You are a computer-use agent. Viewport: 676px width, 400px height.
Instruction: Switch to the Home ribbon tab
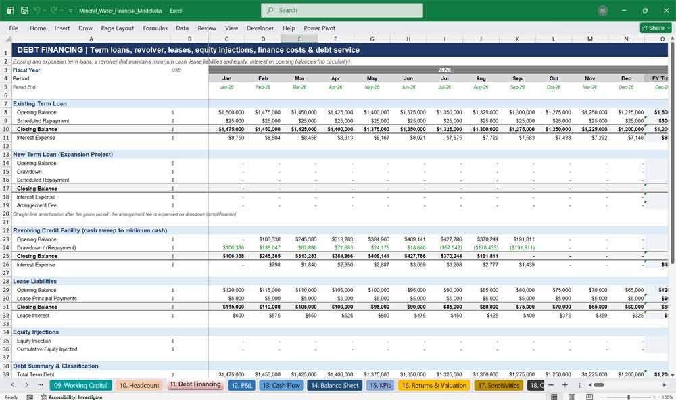[38, 28]
